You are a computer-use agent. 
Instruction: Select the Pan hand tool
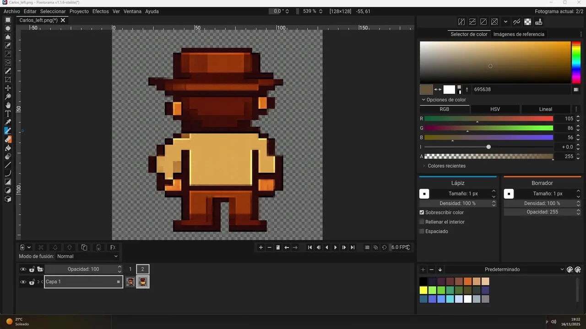coord(8,105)
